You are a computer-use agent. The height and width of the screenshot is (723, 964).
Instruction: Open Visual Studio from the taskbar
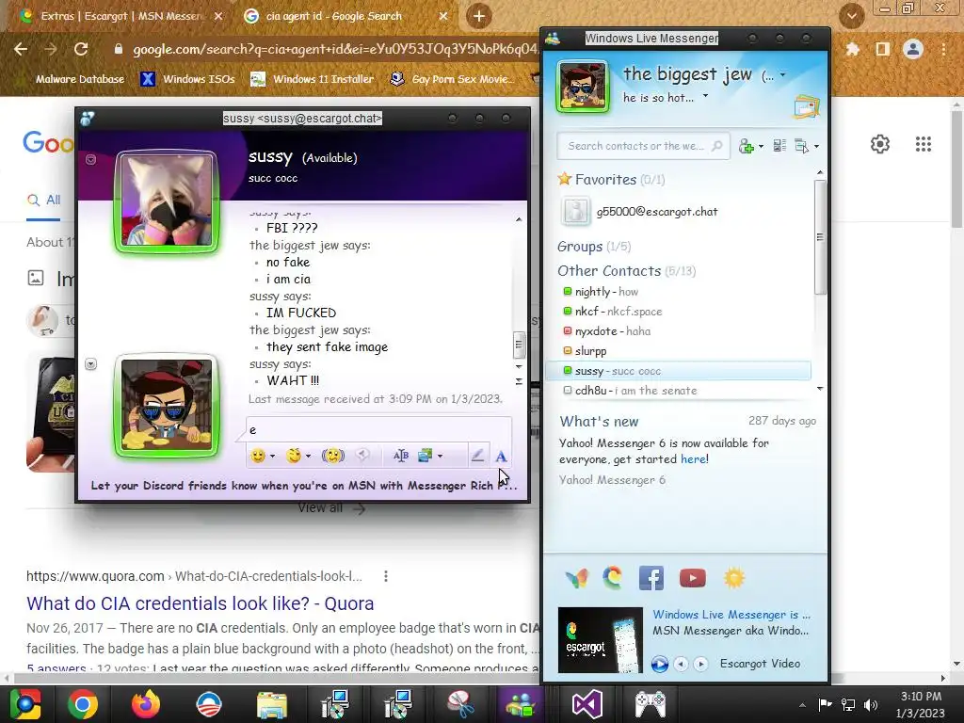(586, 704)
